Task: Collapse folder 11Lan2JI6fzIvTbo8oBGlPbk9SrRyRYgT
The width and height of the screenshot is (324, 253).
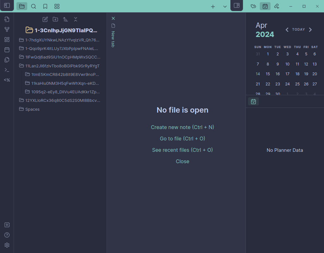Action: (59, 66)
